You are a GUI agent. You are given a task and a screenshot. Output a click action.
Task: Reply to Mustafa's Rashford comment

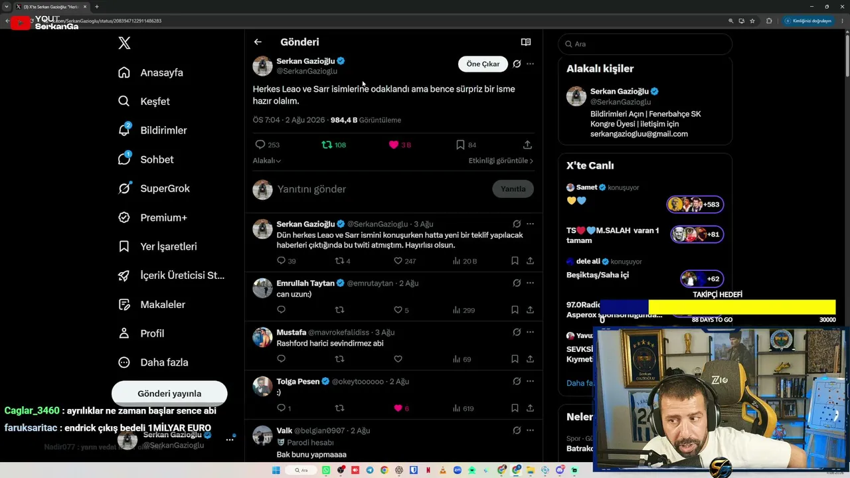[x=281, y=359]
